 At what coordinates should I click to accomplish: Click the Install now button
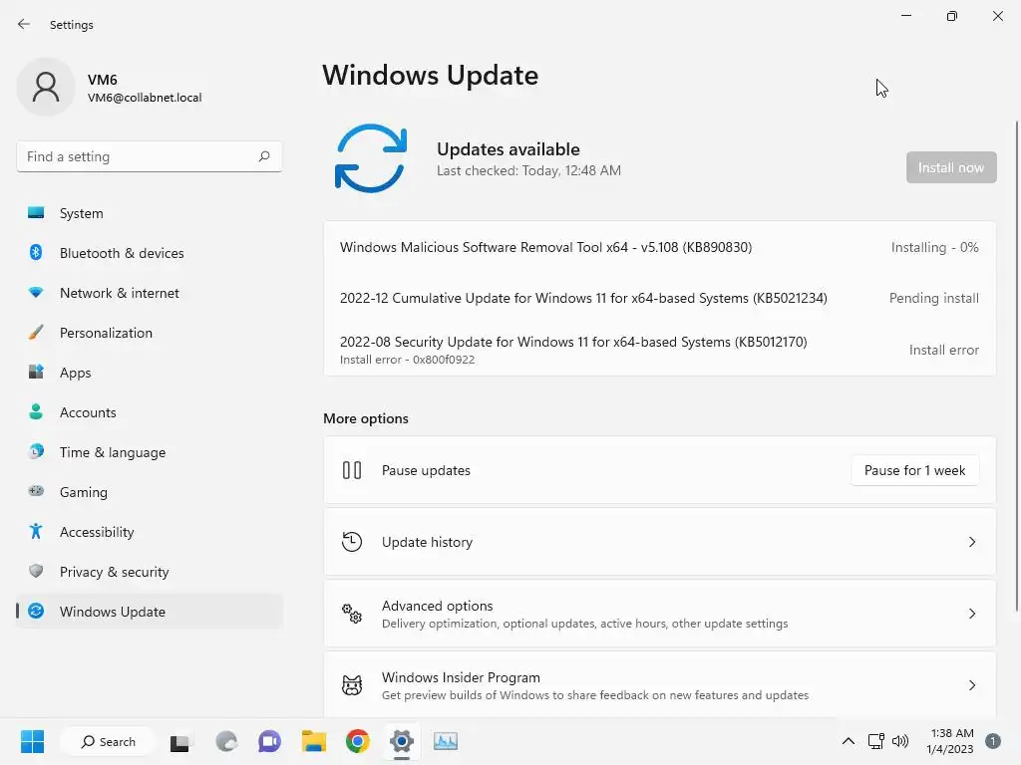click(x=950, y=167)
